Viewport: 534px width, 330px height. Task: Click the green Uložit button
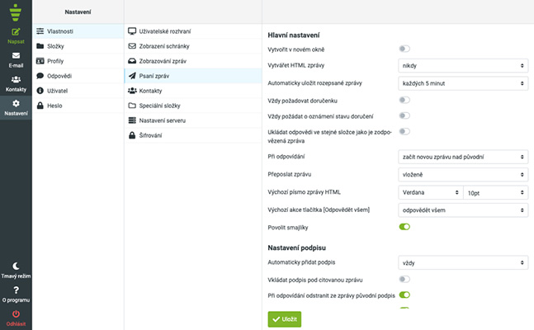(285, 318)
